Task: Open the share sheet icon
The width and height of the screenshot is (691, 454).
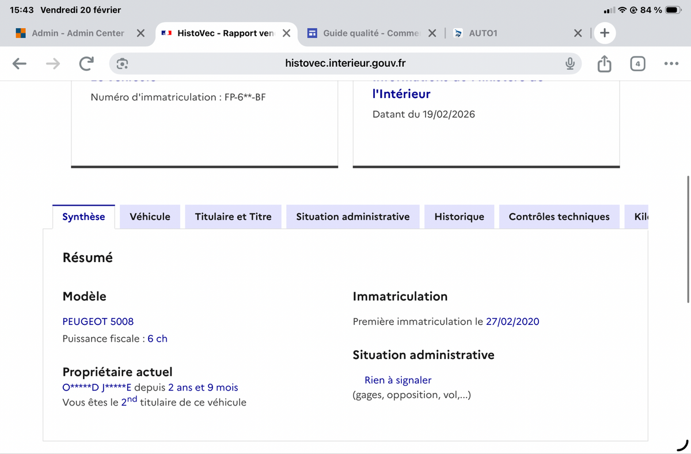Action: click(604, 63)
